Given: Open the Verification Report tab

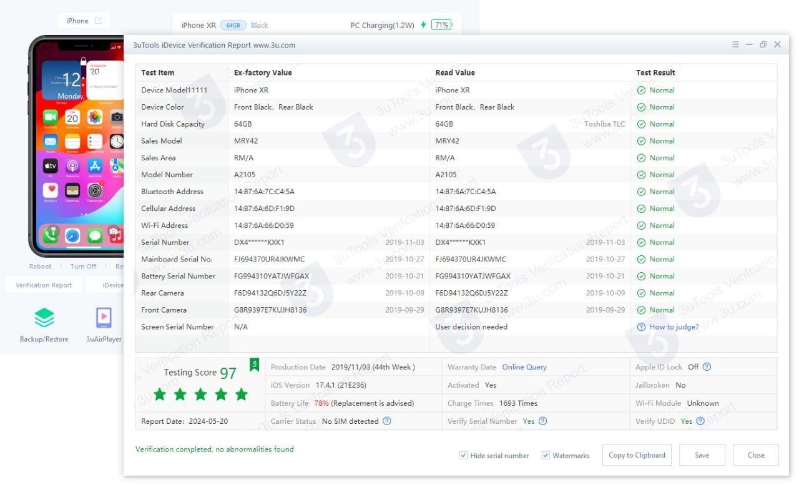Looking at the screenshot, I should tap(44, 285).
